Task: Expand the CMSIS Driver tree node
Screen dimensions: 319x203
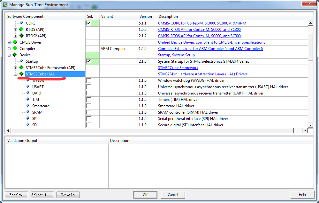Action: (x=9, y=42)
